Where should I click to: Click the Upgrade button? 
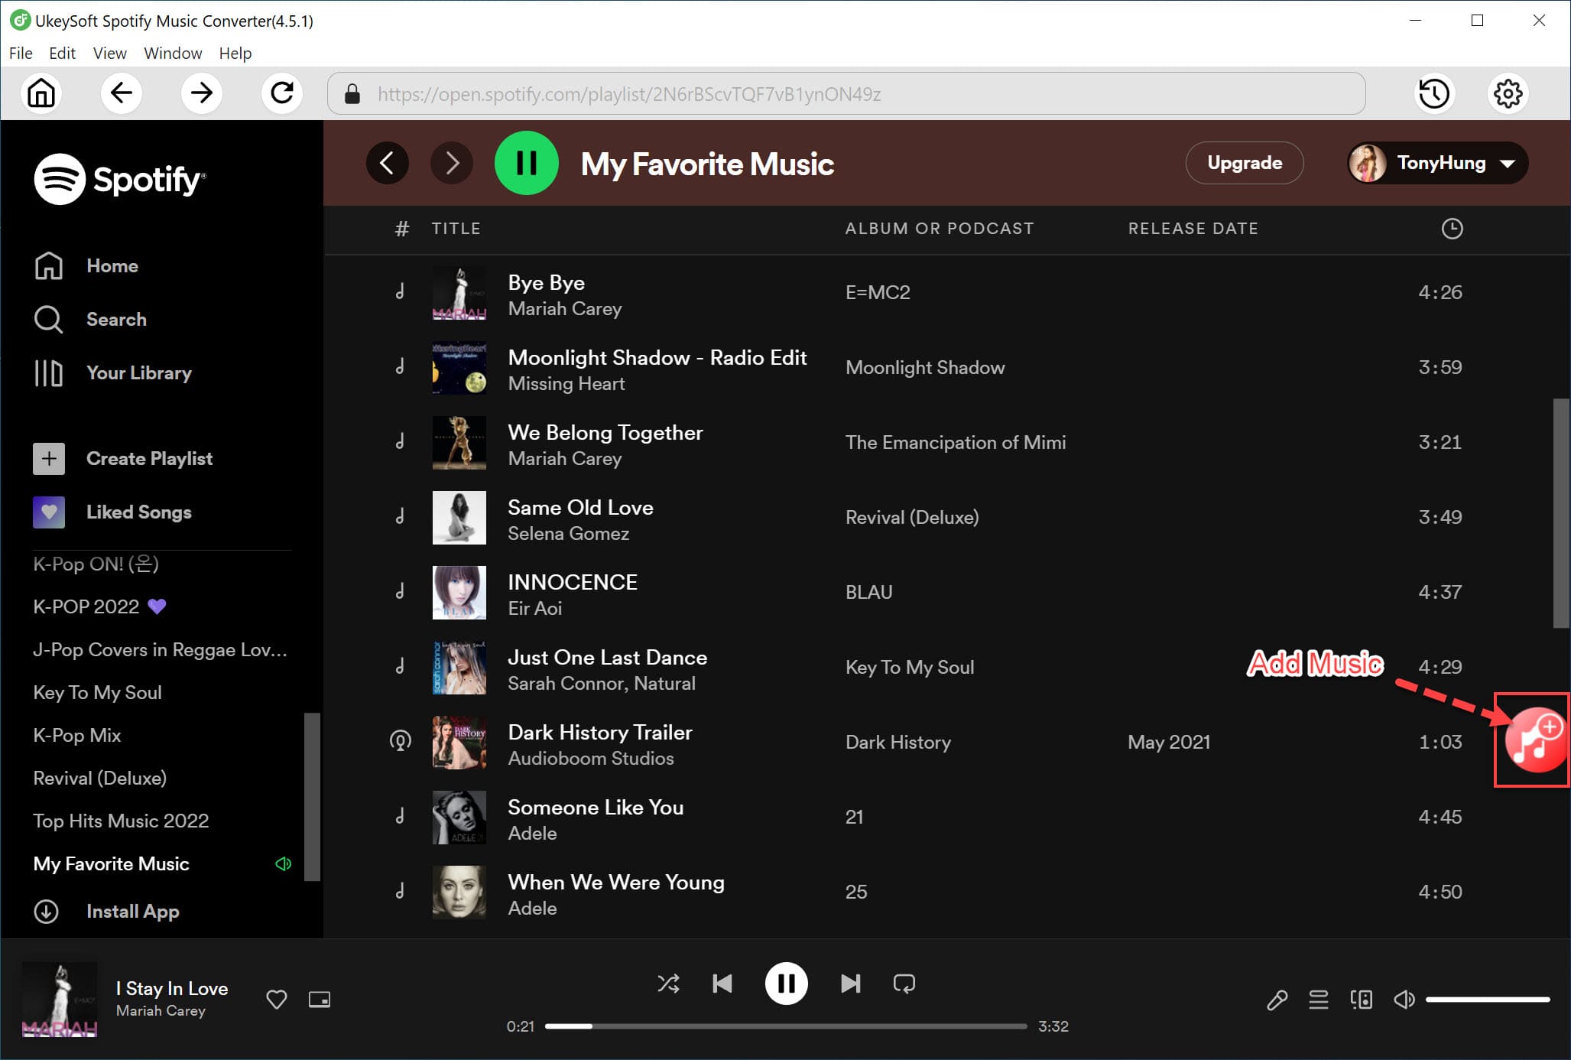[1244, 163]
